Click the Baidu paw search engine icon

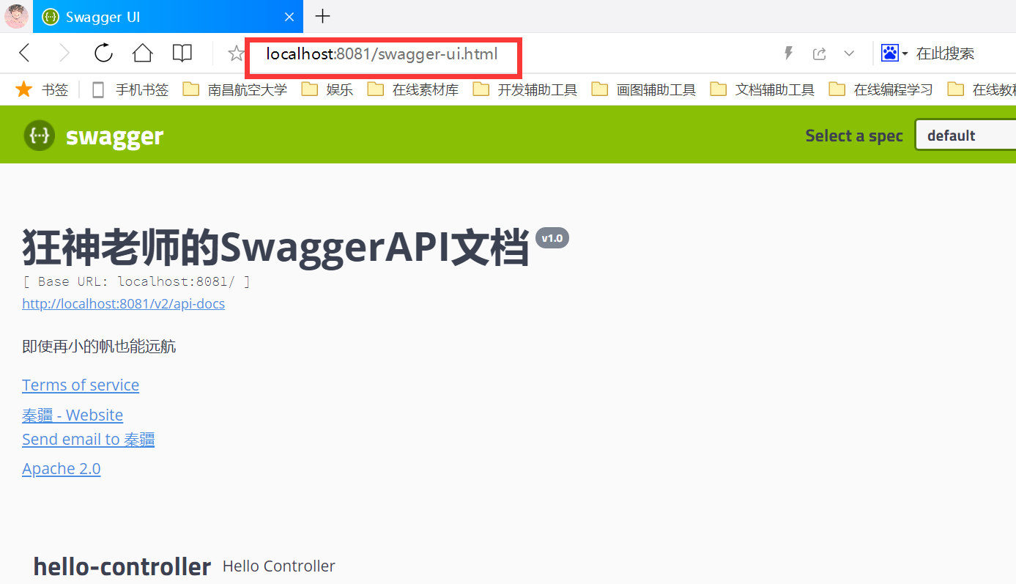(889, 53)
